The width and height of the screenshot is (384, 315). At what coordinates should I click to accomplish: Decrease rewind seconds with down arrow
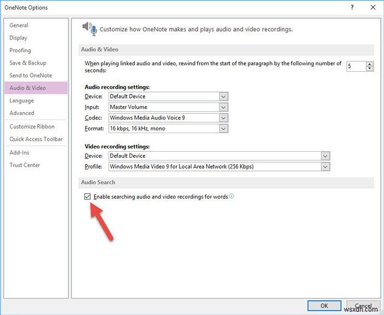coord(370,68)
